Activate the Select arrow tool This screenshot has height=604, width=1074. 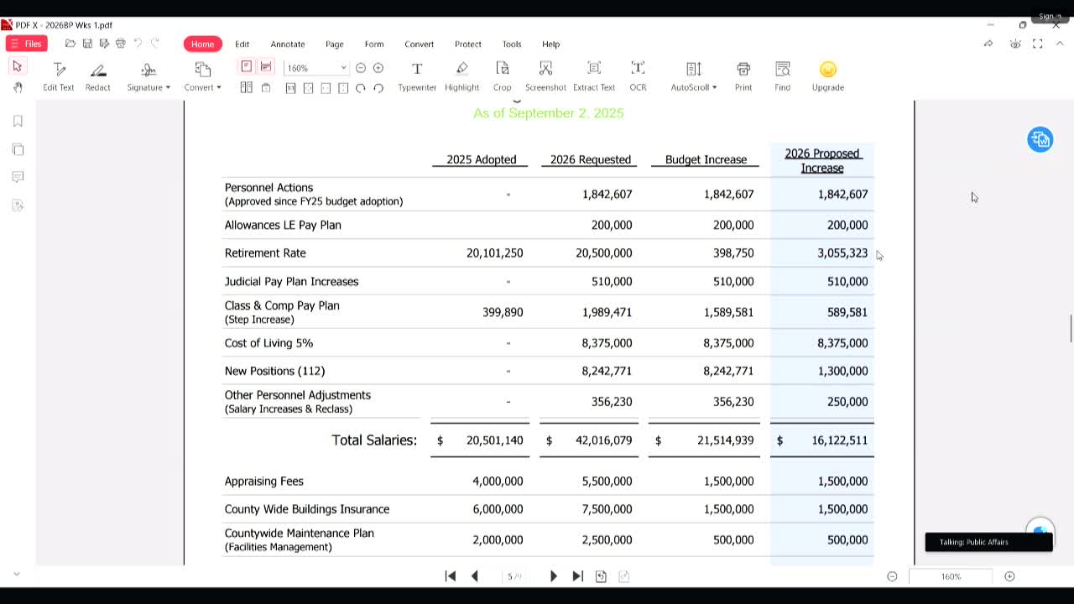(x=17, y=66)
